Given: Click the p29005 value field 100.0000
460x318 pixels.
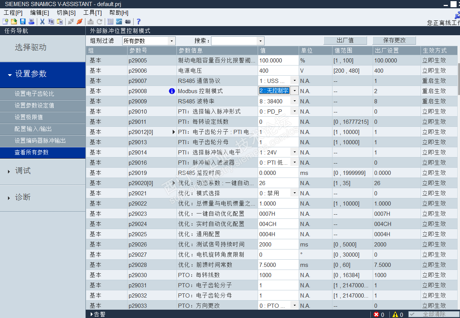Looking at the screenshot, I should tap(278, 60).
